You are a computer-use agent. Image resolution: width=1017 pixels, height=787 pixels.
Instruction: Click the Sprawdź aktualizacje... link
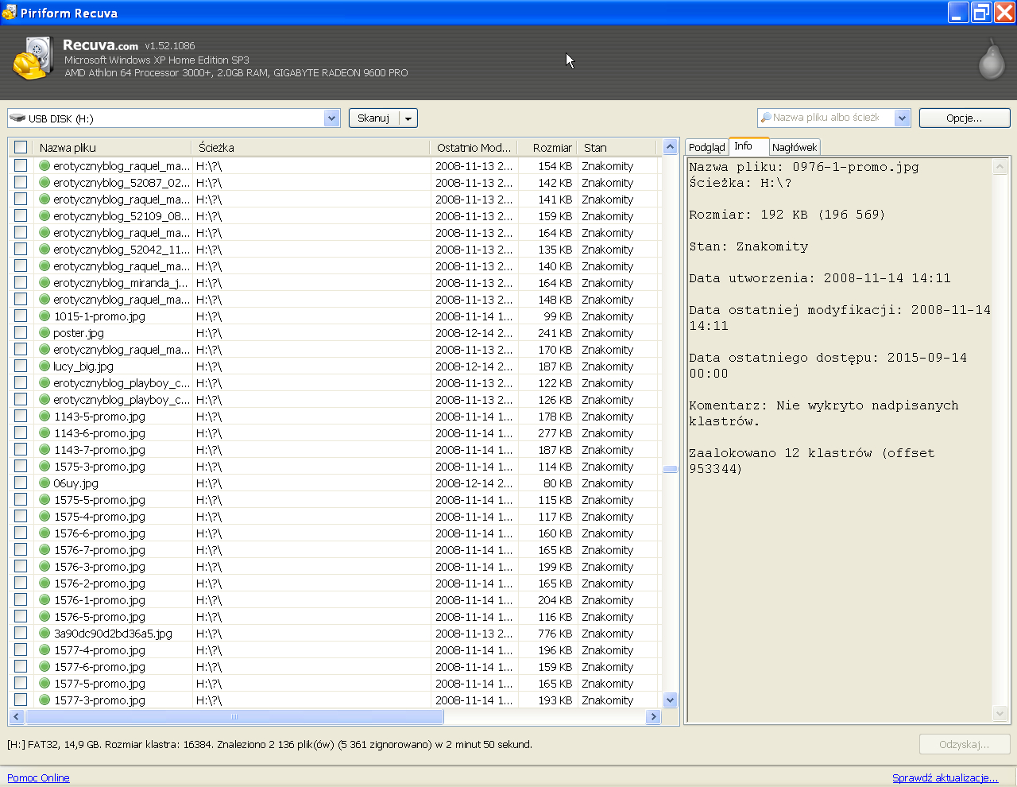coord(945,778)
